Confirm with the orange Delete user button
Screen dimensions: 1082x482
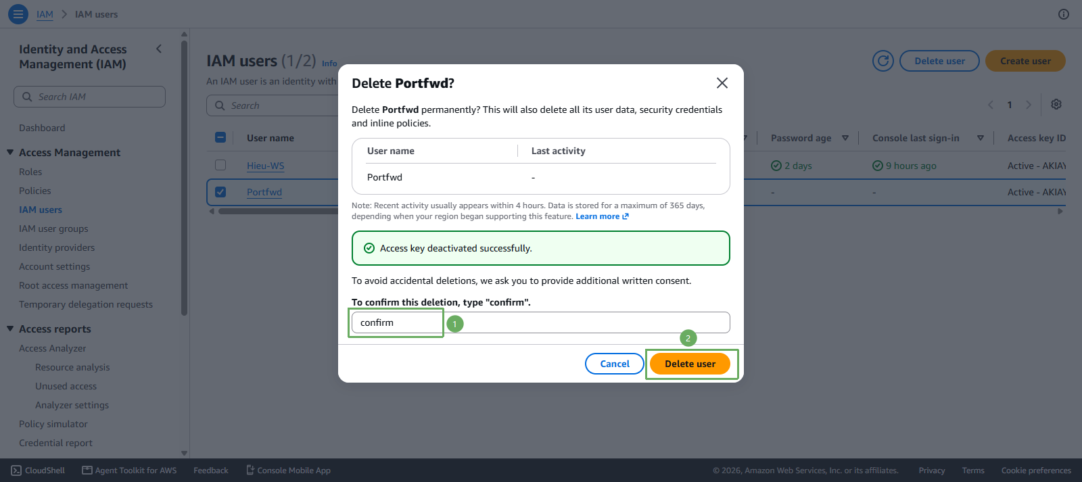pos(690,364)
